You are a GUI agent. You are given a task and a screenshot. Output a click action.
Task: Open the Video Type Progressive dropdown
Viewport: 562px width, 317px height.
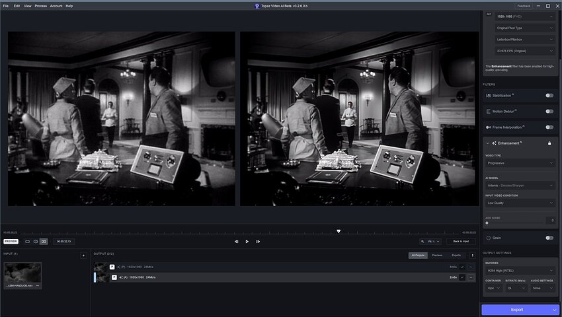(x=520, y=163)
